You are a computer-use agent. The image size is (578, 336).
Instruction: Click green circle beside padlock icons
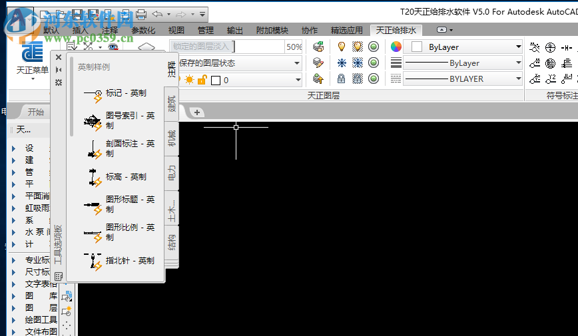click(374, 79)
